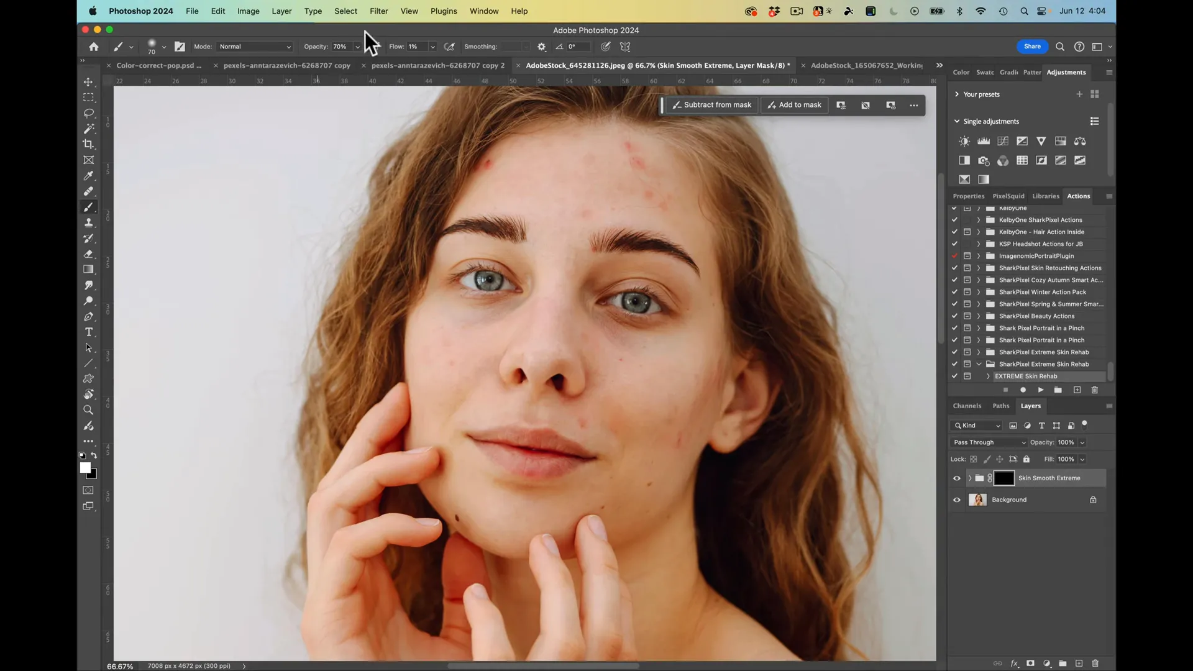This screenshot has width=1193, height=671.
Task: Select the Zoom tool
Action: point(88,410)
